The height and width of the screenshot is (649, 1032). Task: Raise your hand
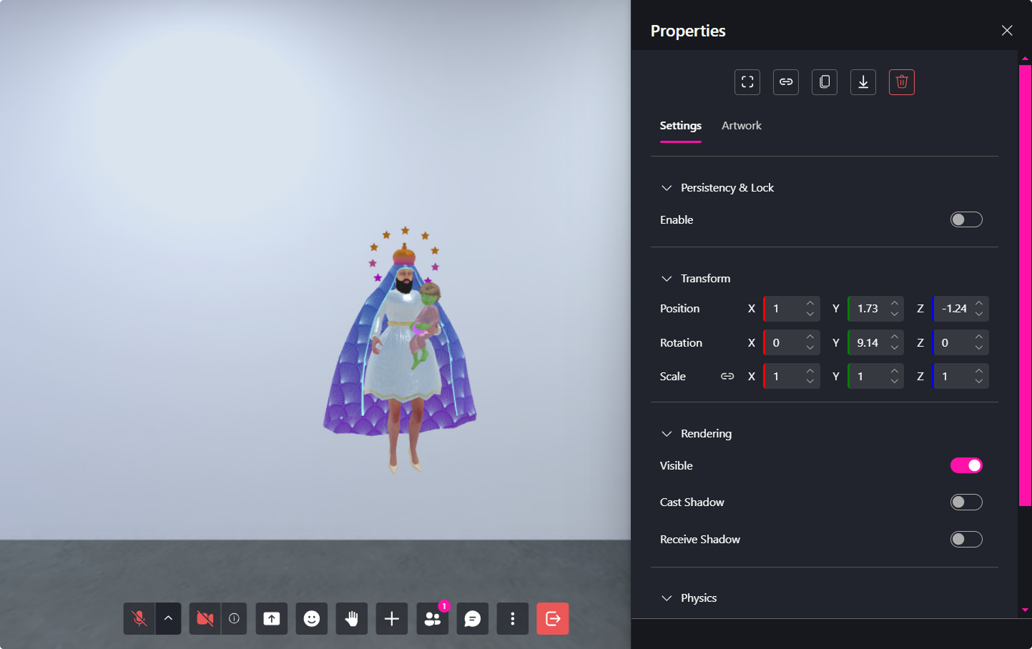[x=351, y=618]
